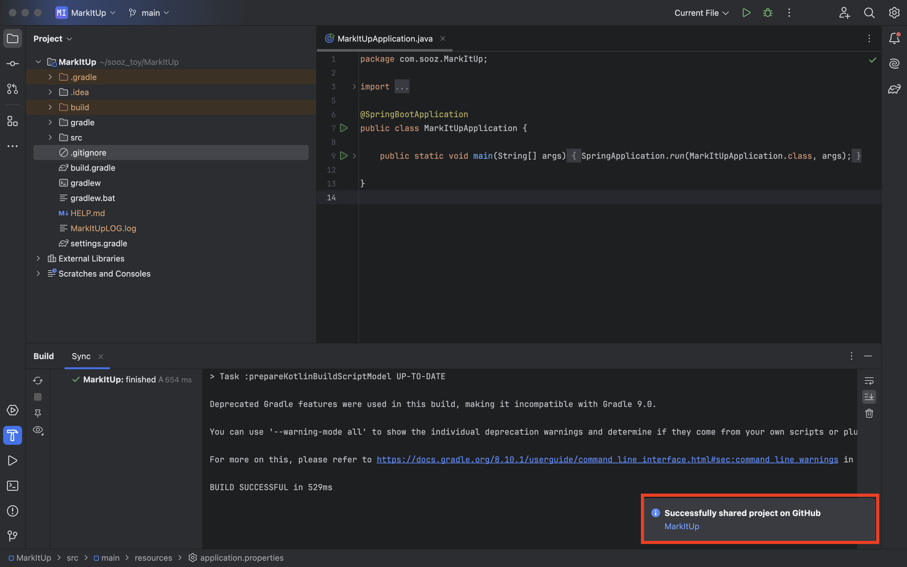Viewport: 907px width, 567px height.
Task: Open the build.gradle file
Action: pos(93,168)
